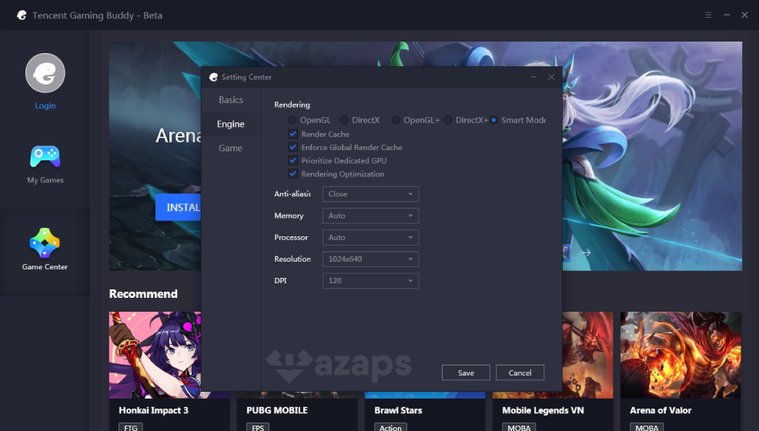Cancel the settings changes
Viewport: 759px width, 431px height.
520,373
